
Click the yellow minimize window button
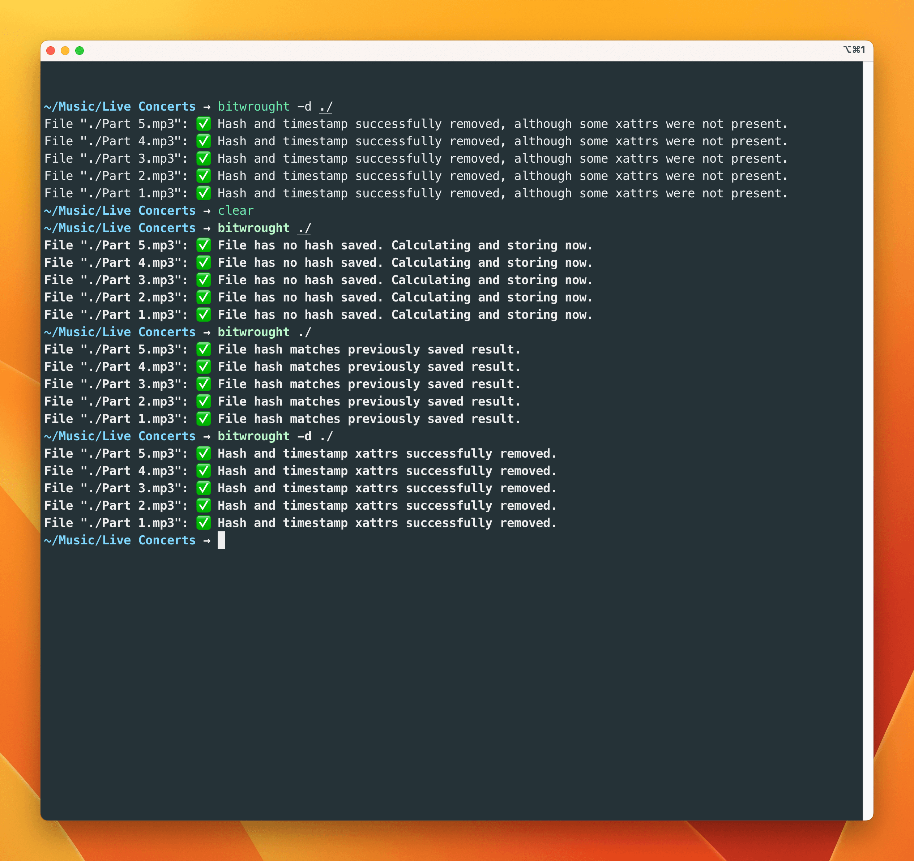[65, 51]
